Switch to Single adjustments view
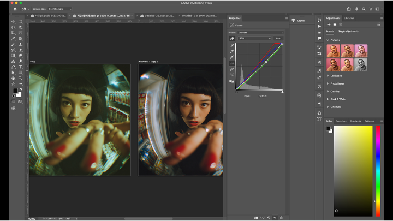 (349, 31)
